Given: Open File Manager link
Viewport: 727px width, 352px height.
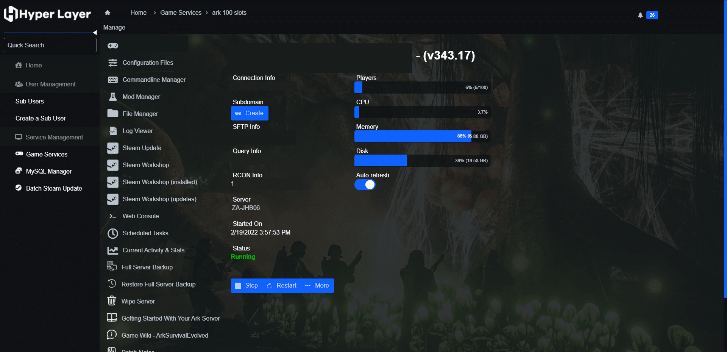Looking at the screenshot, I should click(x=140, y=114).
